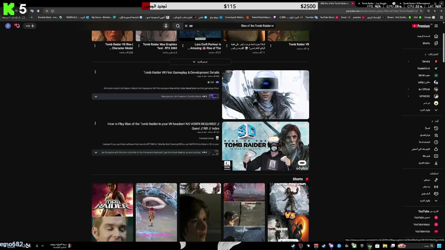Open YouTube Studio link

(x=426, y=218)
